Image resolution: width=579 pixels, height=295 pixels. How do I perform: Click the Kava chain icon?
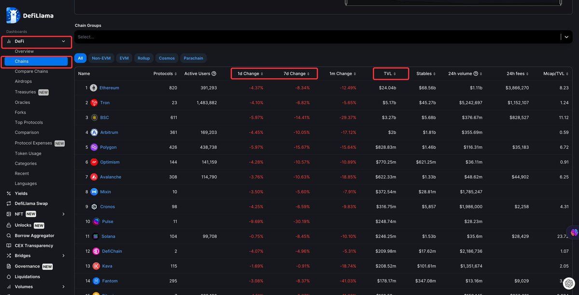pyautogui.click(x=96, y=266)
